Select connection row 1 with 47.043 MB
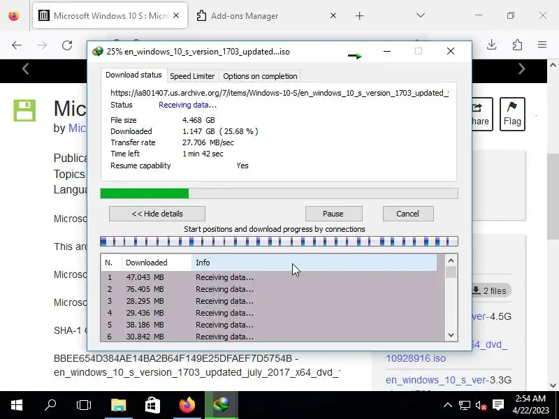Screen dimensions: 559x419 coord(273,277)
